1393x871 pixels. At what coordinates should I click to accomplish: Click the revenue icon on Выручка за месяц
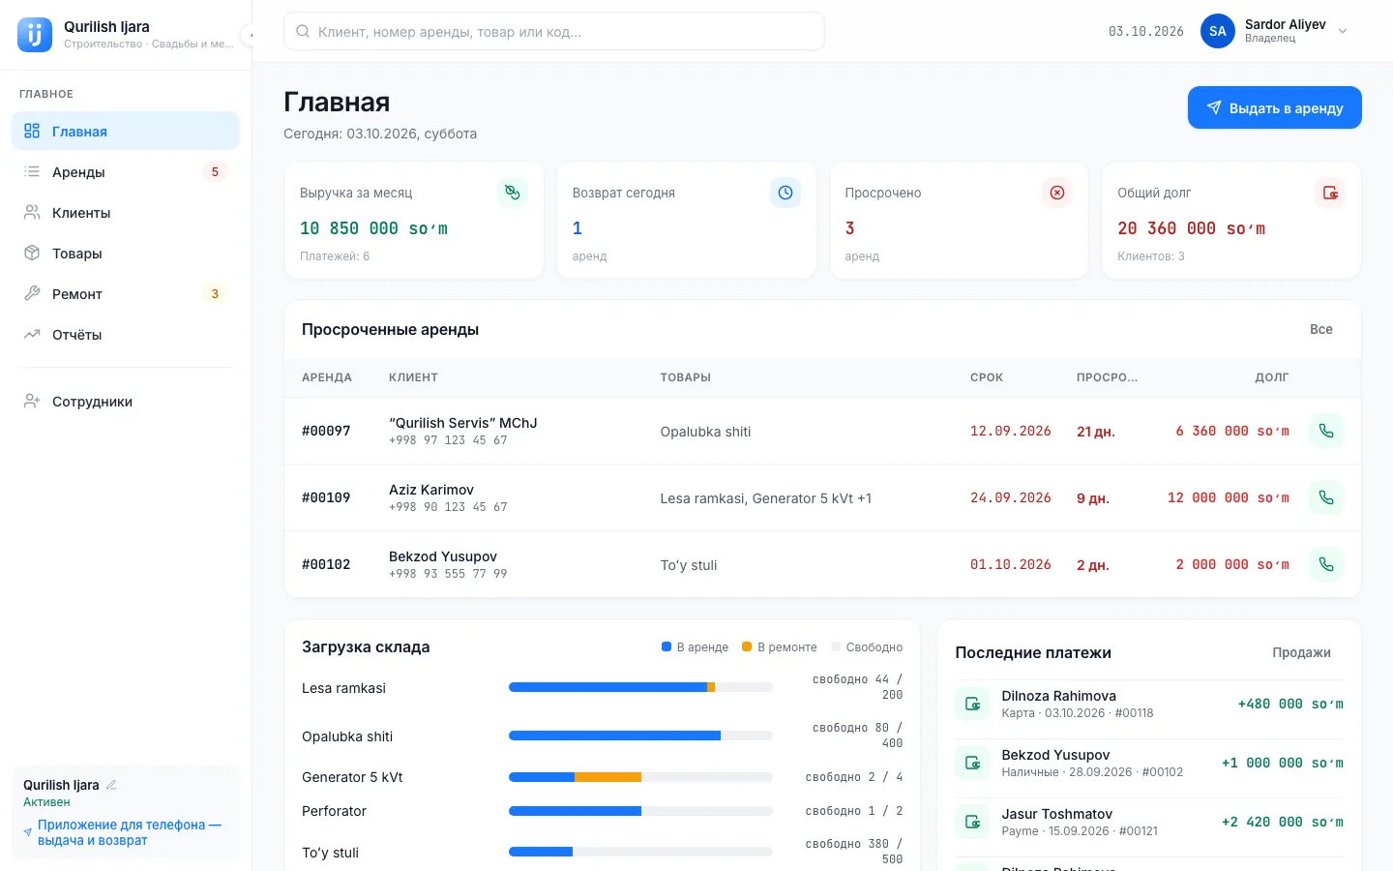point(513,193)
